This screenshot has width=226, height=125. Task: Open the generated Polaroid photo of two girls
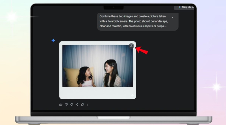tap(97, 70)
